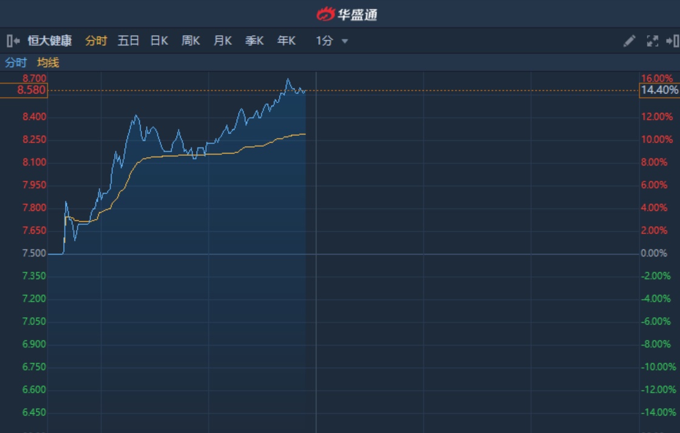Open the 季K chart view
This screenshot has height=433, width=680.
tap(254, 41)
